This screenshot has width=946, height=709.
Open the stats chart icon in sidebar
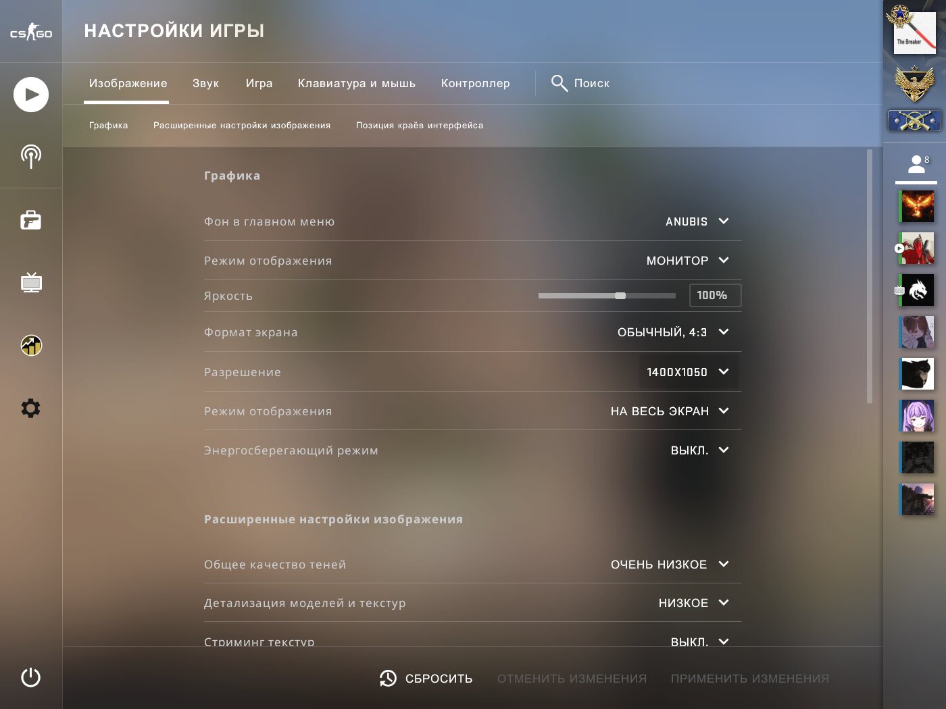coord(31,346)
